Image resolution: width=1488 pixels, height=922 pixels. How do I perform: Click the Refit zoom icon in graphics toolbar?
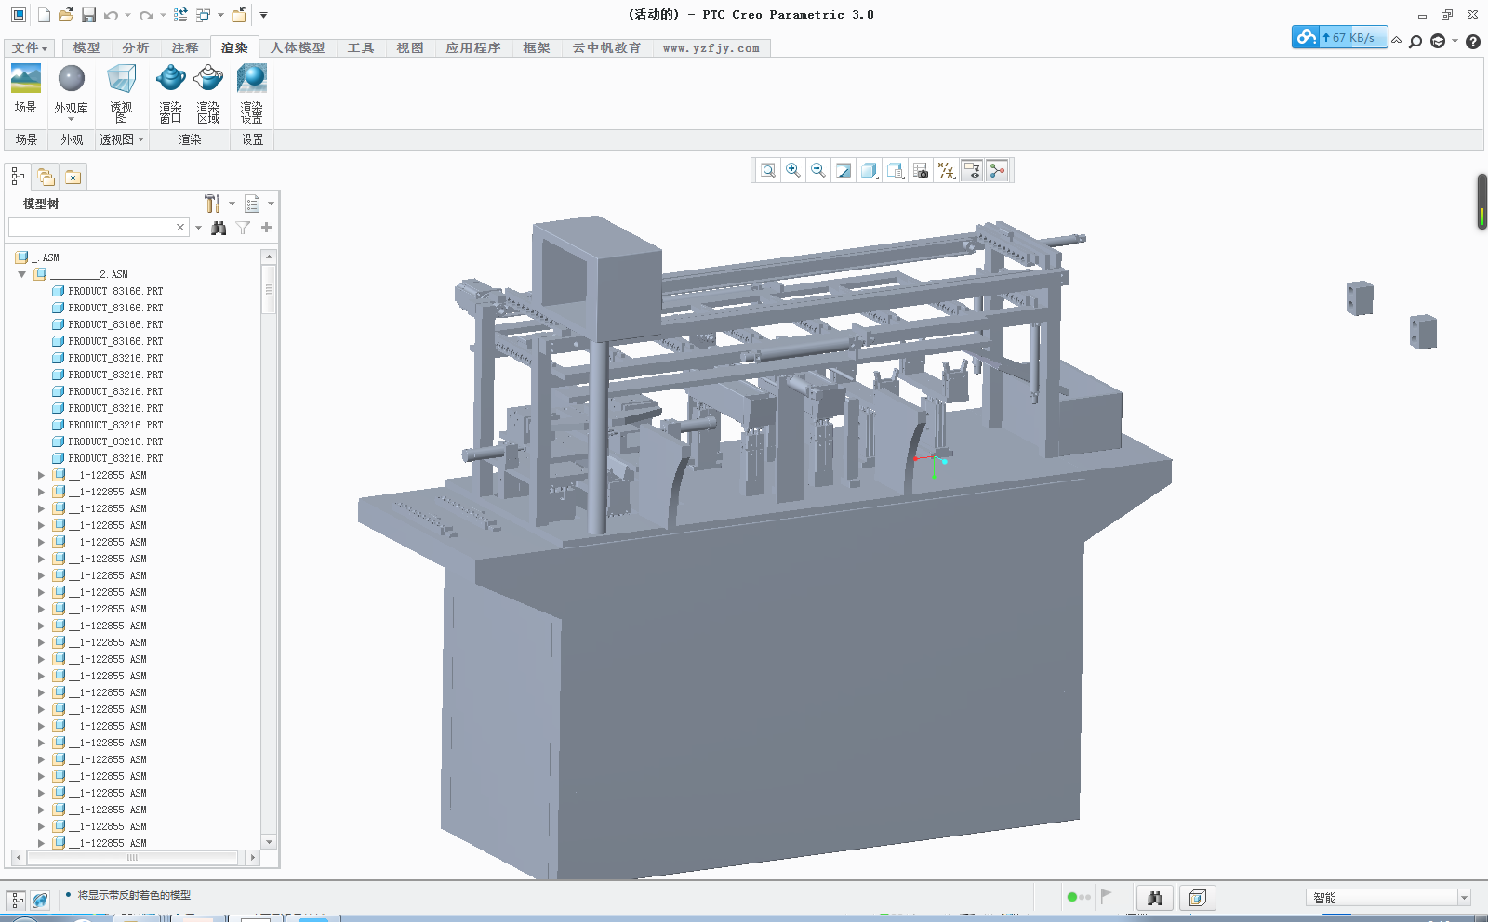pyautogui.click(x=768, y=170)
